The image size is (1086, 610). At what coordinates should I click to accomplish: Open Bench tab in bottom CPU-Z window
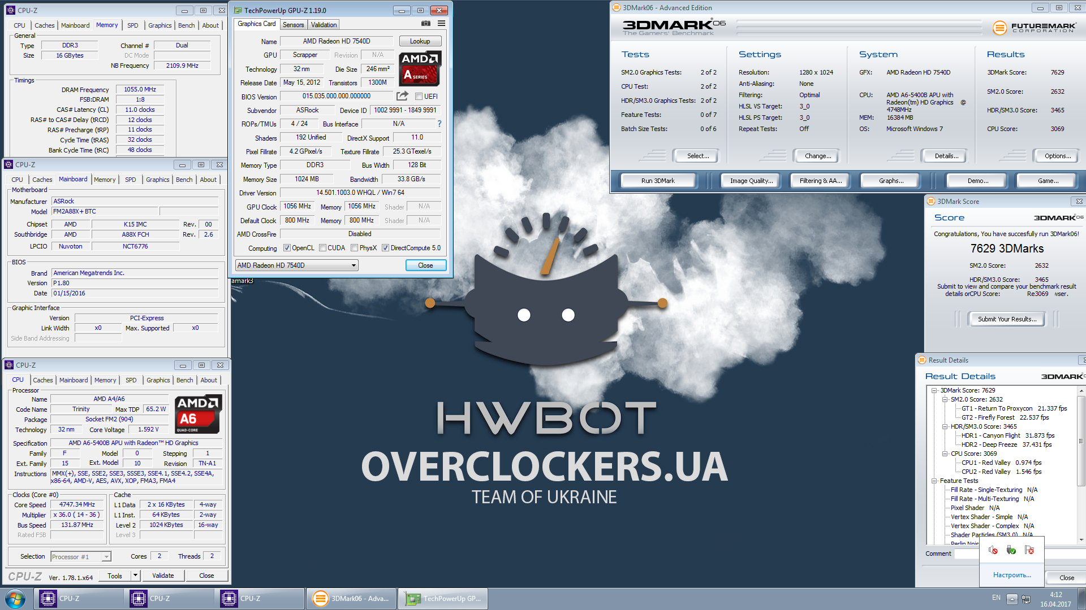[x=184, y=380]
